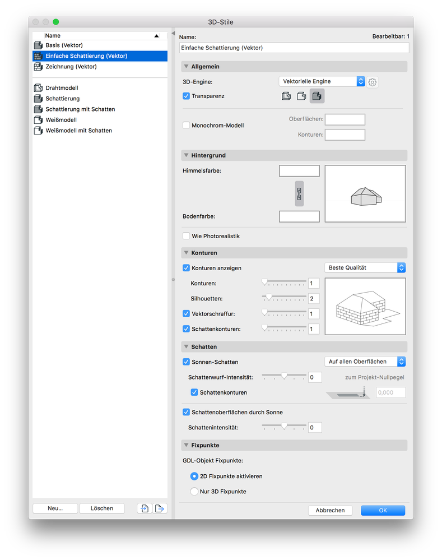Select the shaded display mode icon

click(317, 96)
